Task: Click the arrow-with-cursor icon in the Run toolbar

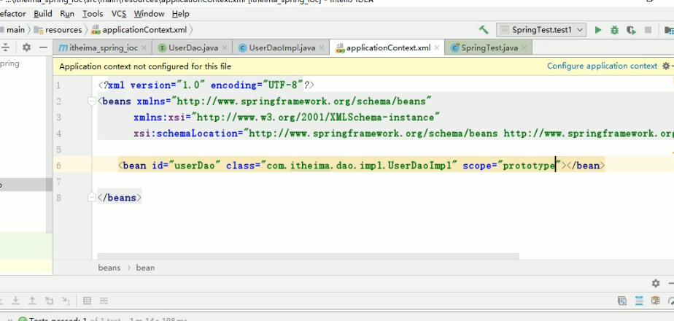Action: pos(66,301)
